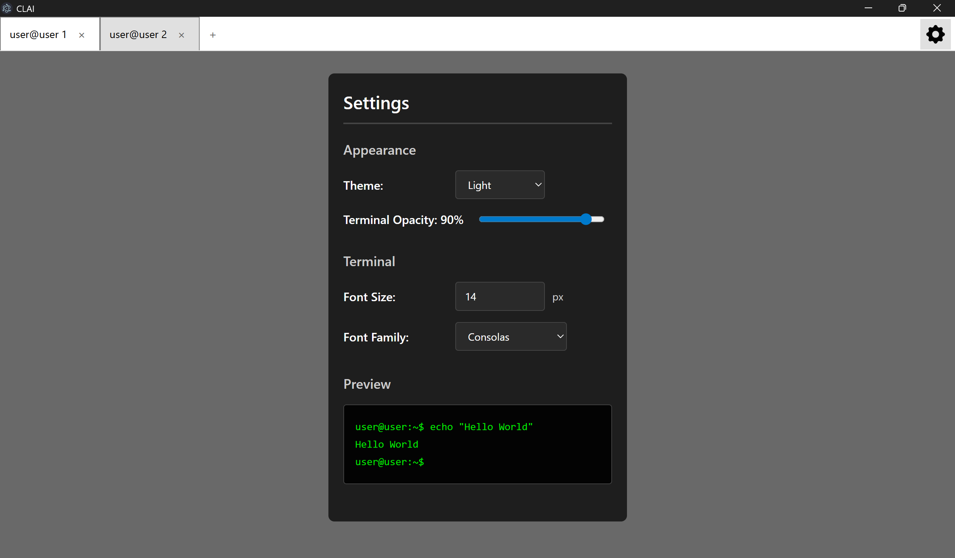Screen dimensions: 955x558
Task: Click the Settings heading text
Action: point(376,103)
